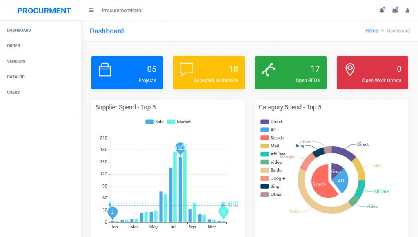Toggle the Baidu legend entry
This screenshot has width=418, height=237.
pos(270,170)
